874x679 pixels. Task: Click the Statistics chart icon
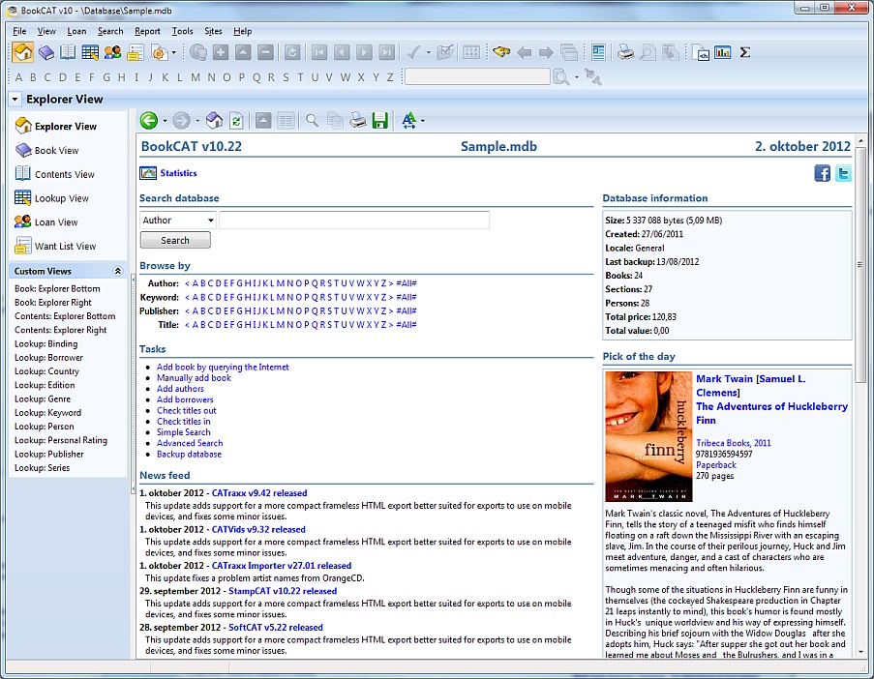[x=148, y=173]
